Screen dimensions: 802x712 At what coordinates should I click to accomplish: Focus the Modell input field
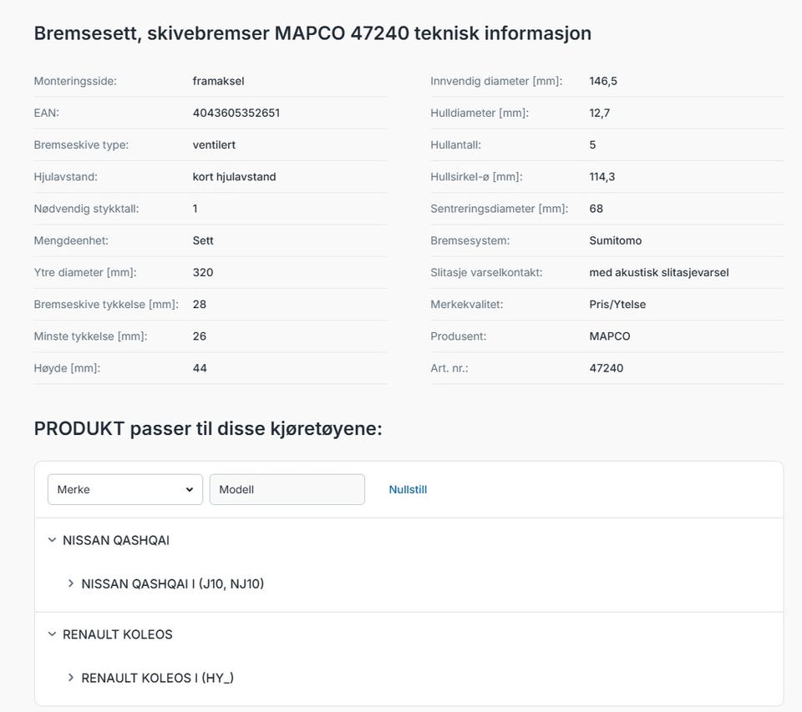(x=287, y=489)
